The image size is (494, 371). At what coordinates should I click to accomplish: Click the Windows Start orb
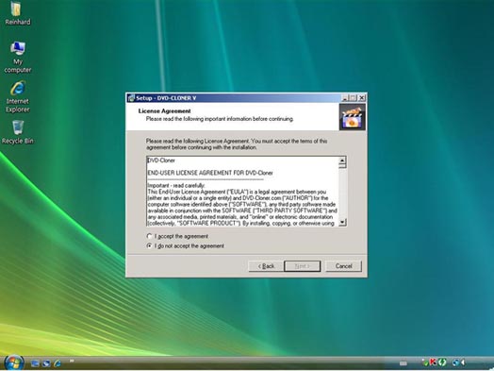tap(13, 363)
